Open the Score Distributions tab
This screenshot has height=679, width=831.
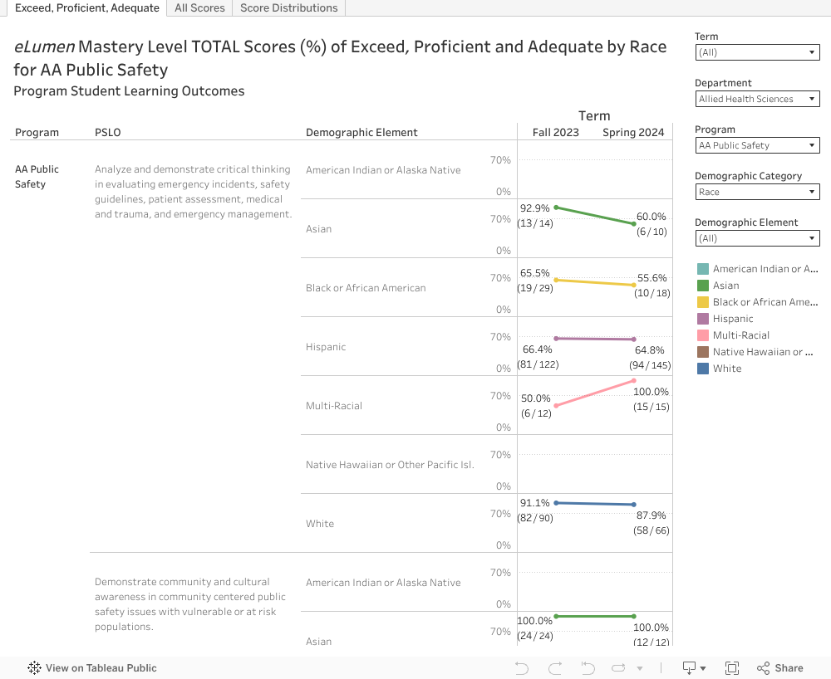[288, 8]
